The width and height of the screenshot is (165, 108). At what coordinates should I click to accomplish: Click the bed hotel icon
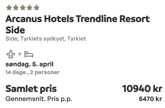tap(28, 54)
